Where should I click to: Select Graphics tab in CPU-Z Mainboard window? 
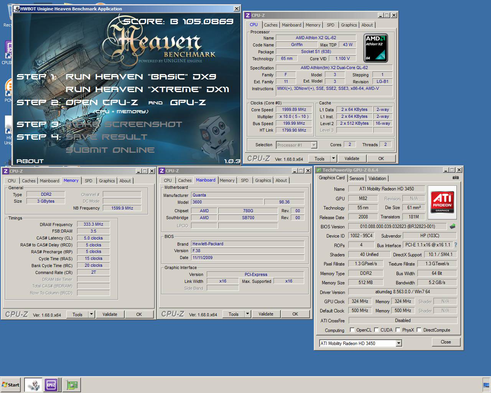pyautogui.click(x=263, y=180)
